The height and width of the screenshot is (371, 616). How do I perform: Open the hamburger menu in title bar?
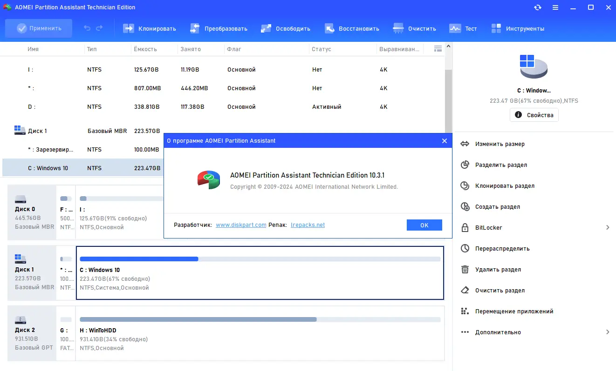(555, 7)
